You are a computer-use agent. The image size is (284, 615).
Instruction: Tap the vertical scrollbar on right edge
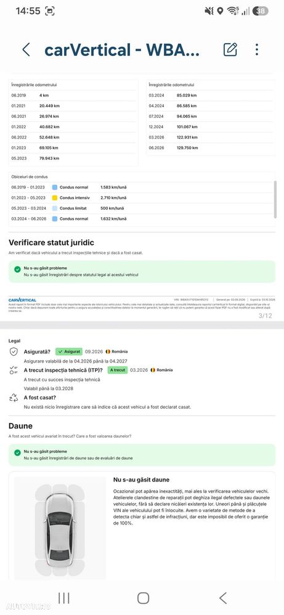[x=275, y=199]
